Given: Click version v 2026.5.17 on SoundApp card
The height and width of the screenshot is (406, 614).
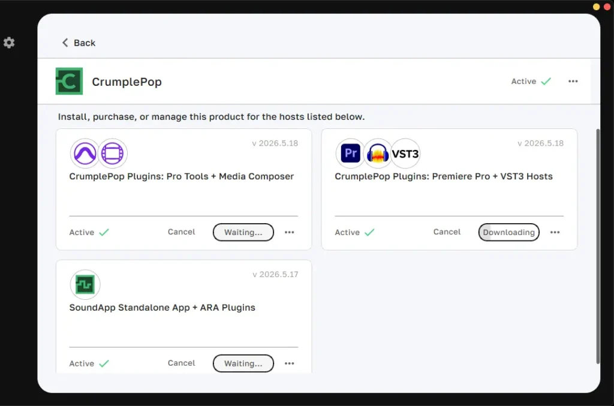Looking at the screenshot, I should [x=275, y=275].
